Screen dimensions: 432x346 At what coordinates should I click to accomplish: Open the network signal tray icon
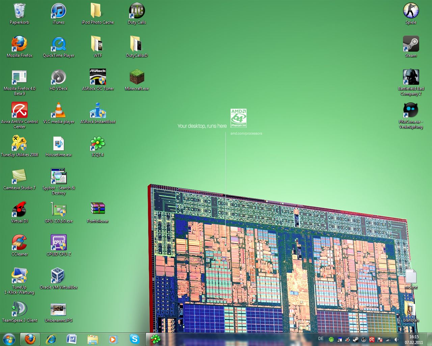388,340
